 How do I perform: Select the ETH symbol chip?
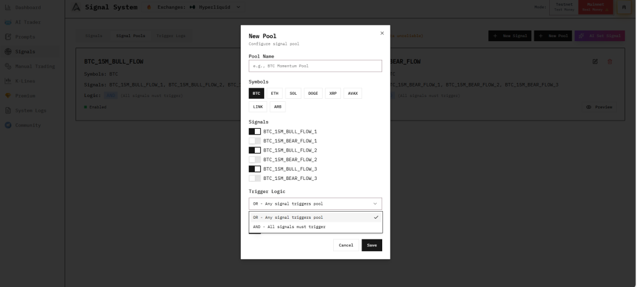274,93
